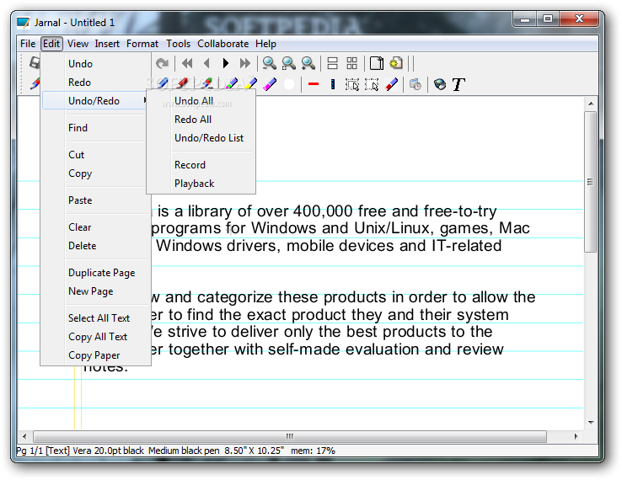Open the thumbnails grid view icon

[x=351, y=63]
